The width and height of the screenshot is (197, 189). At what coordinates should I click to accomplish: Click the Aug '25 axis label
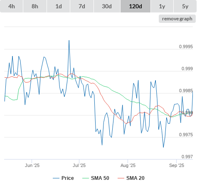click(128, 165)
